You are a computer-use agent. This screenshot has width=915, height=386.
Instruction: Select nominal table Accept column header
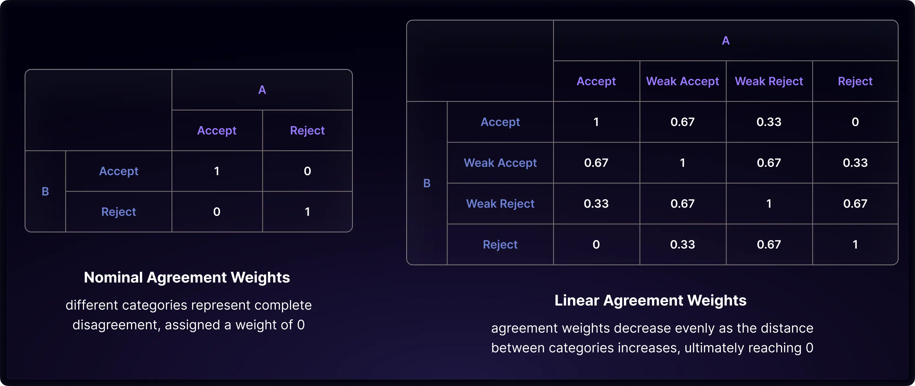(x=217, y=130)
